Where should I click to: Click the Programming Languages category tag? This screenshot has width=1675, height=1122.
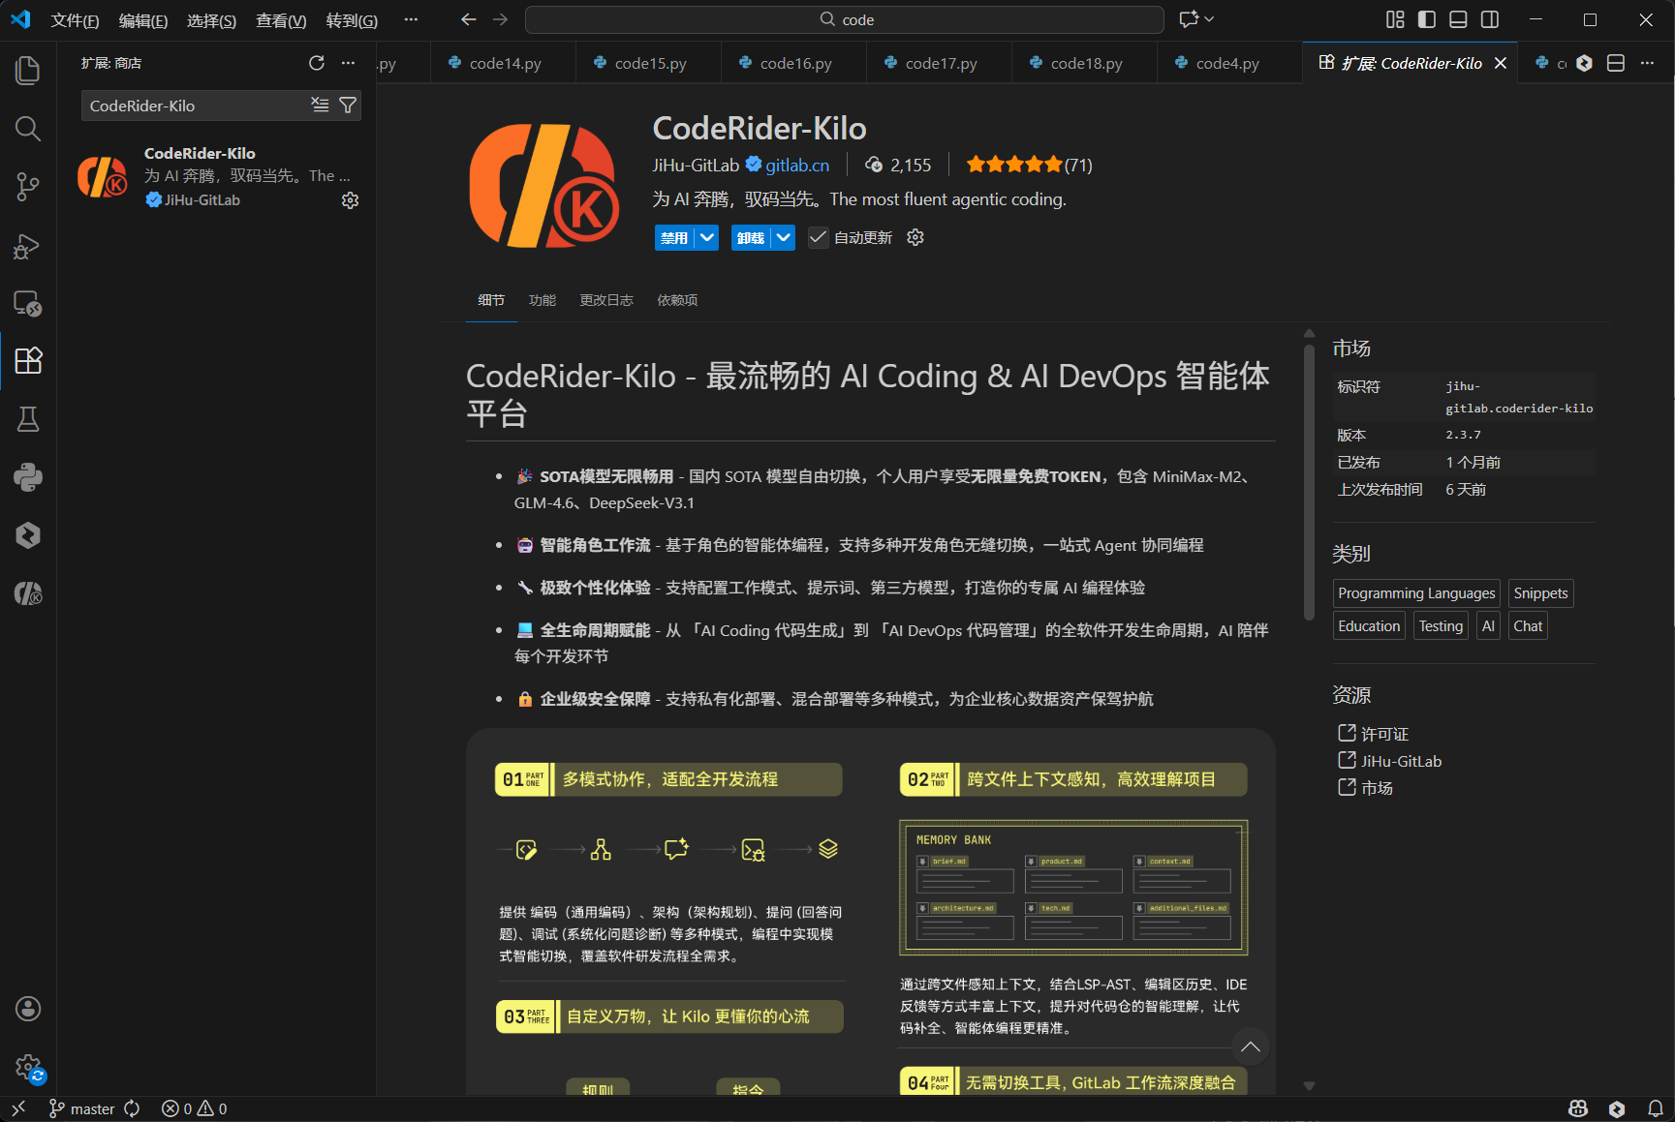click(1416, 593)
